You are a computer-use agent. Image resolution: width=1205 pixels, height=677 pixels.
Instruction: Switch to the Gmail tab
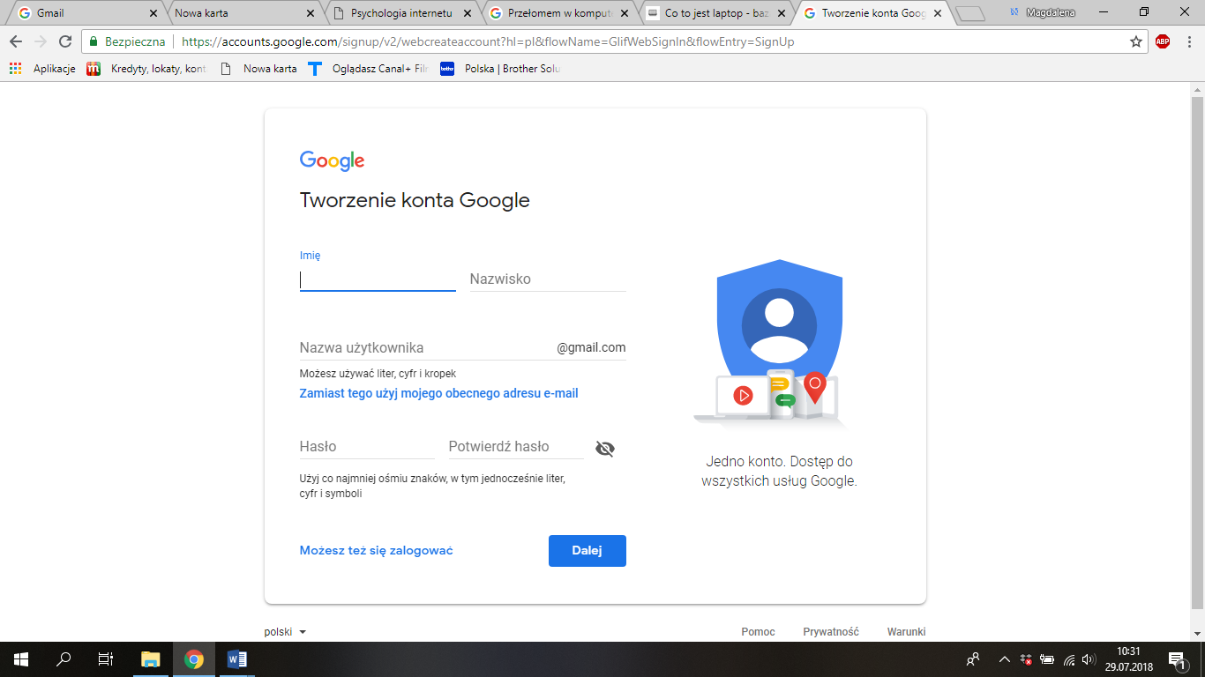[79, 13]
